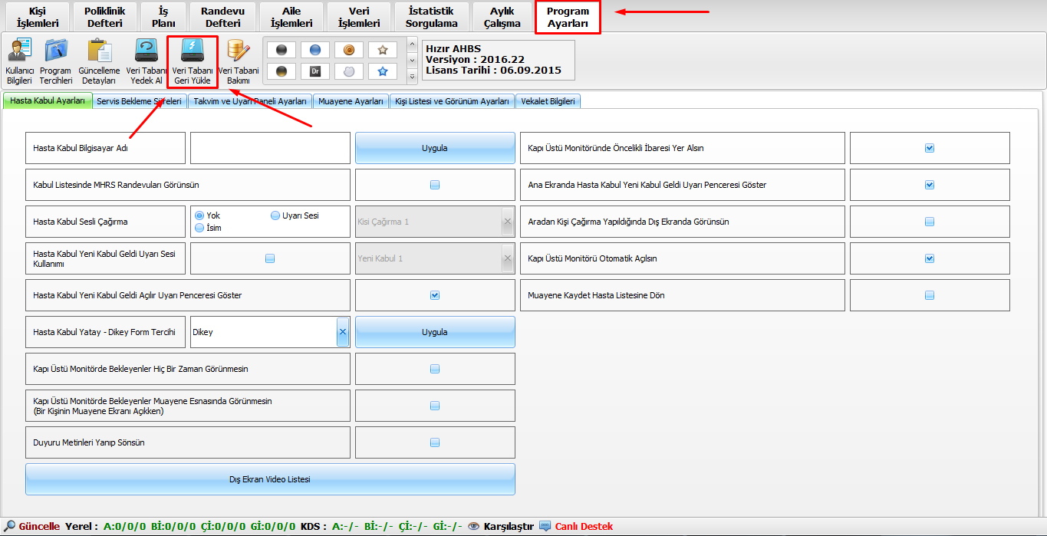Open Güncelleme Detayları clipboard icon

[98, 61]
